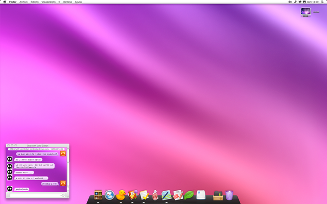The height and width of the screenshot is (204, 327).
Task: Launch the pink spray bottle app in Dock
Action: [x=155, y=195]
